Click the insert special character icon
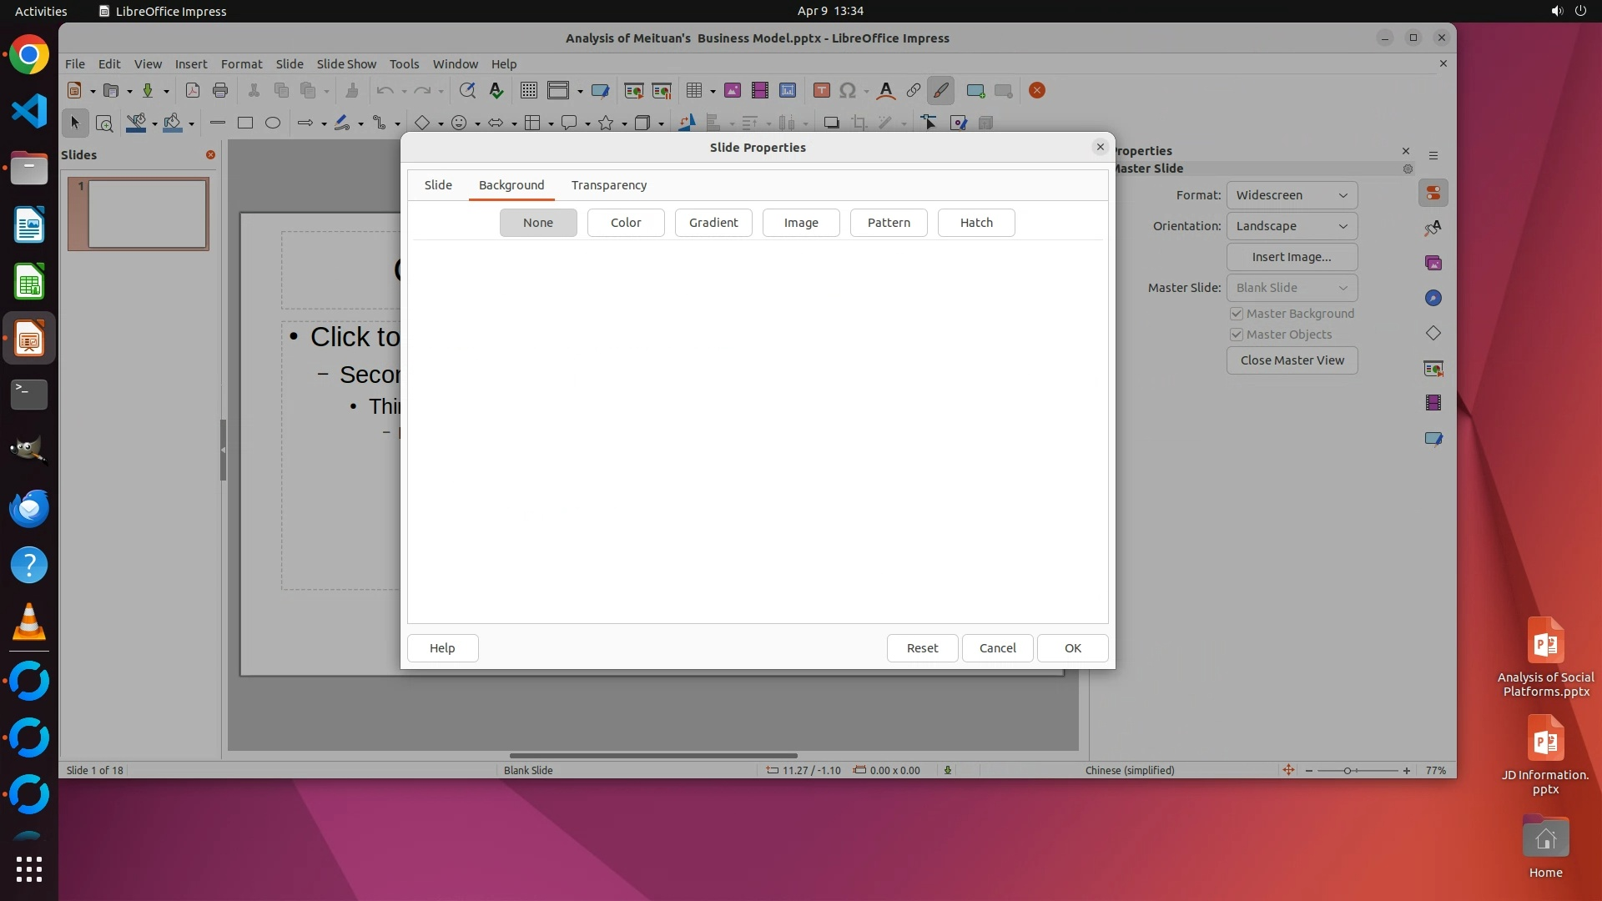 coord(847,91)
